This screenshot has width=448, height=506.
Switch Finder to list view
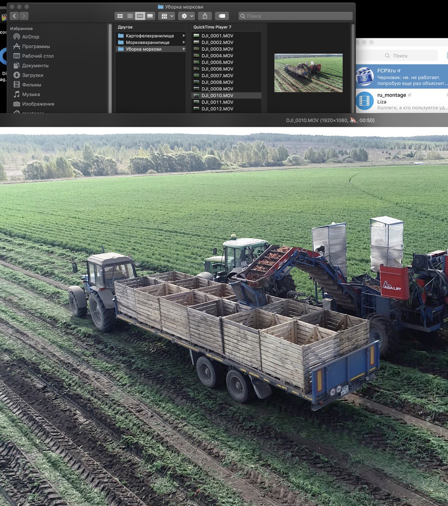(x=130, y=16)
